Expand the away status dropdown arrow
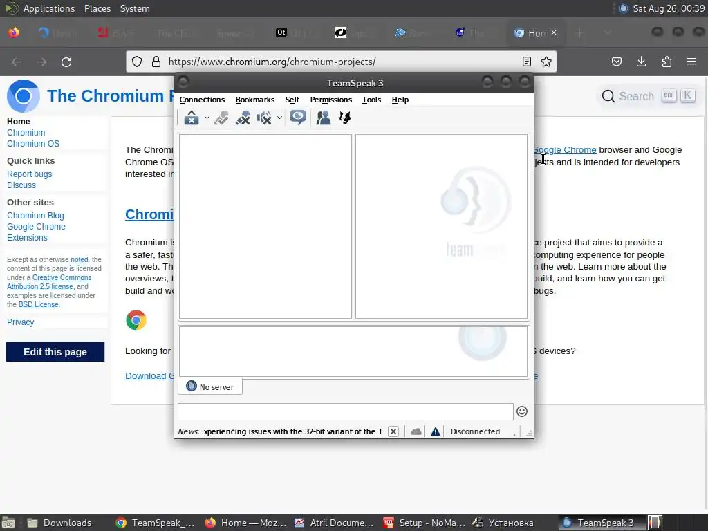708x531 pixels. coord(207,118)
